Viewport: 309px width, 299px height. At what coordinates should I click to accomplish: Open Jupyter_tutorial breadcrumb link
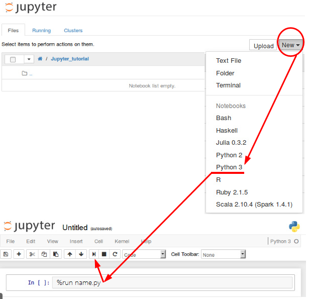pos(70,59)
